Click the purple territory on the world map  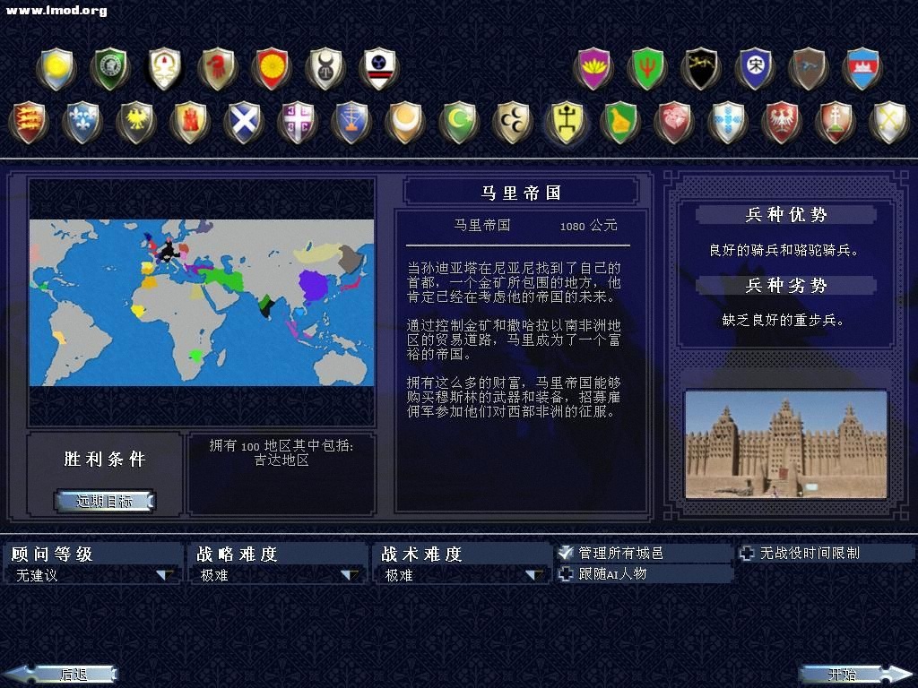pyautogui.click(x=315, y=287)
